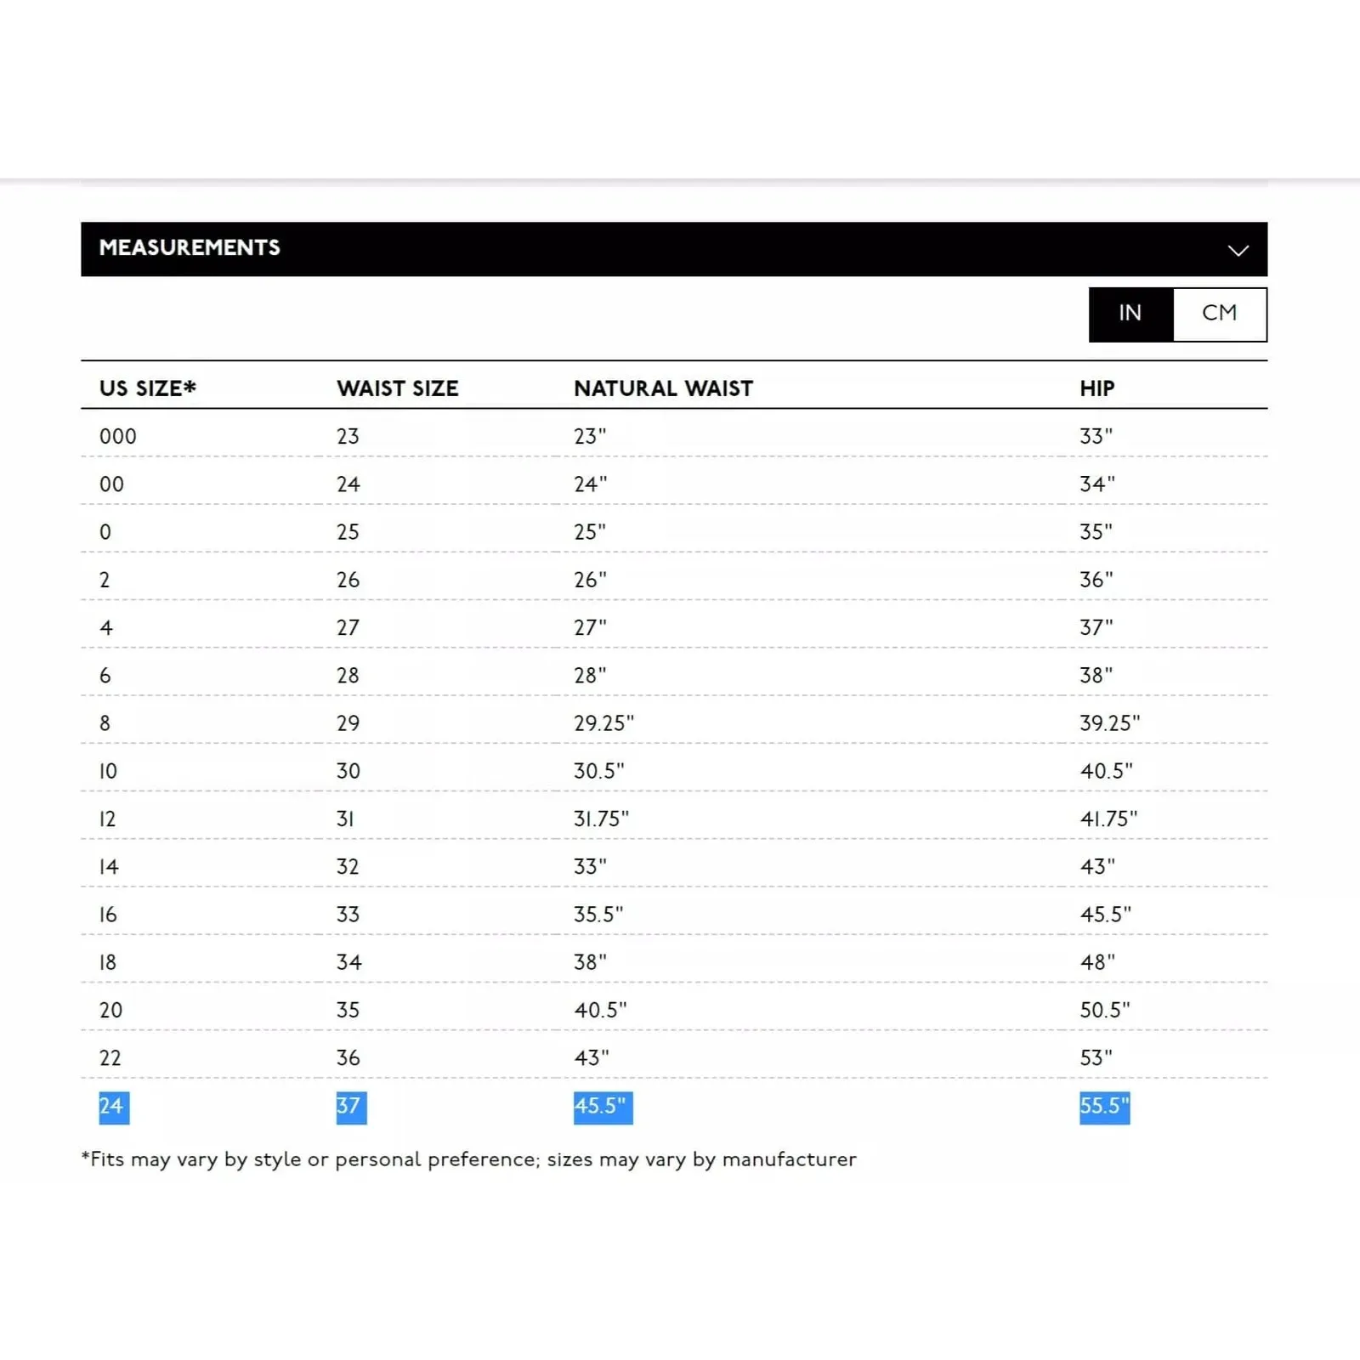This screenshot has height=1360, width=1360.
Task: Click the US size 00 row label
Action: [111, 484]
